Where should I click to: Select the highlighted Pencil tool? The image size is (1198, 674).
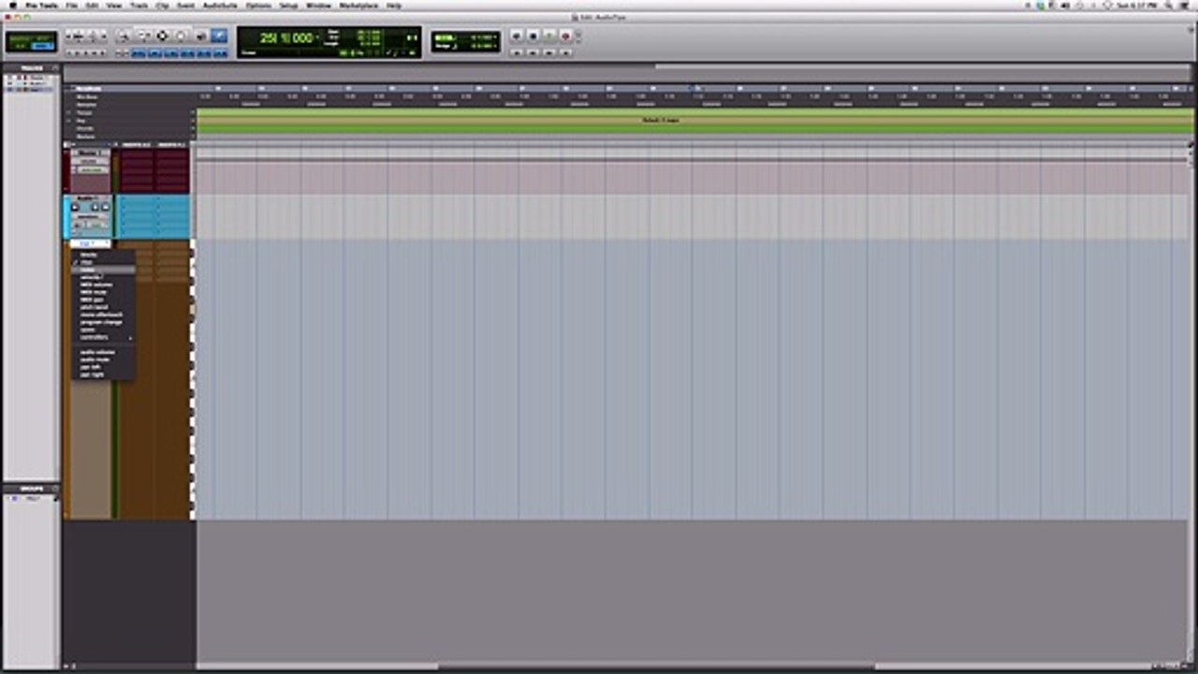tap(218, 36)
